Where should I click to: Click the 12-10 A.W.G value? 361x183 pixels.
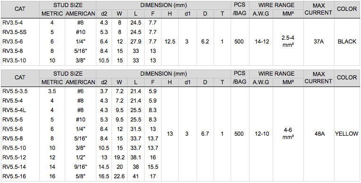point(261,134)
